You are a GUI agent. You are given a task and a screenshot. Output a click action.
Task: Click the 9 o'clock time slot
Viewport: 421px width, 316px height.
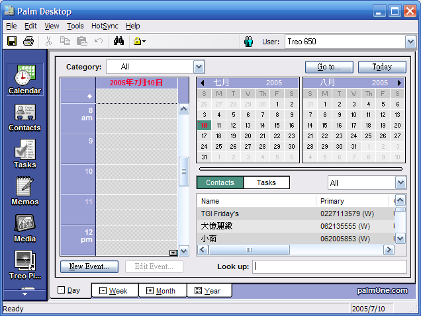click(x=136, y=149)
